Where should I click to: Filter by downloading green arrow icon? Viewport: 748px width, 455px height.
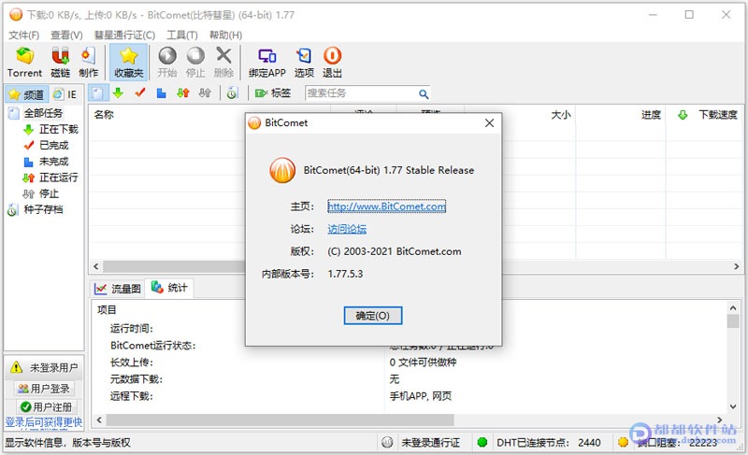pyautogui.click(x=119, y=92)
